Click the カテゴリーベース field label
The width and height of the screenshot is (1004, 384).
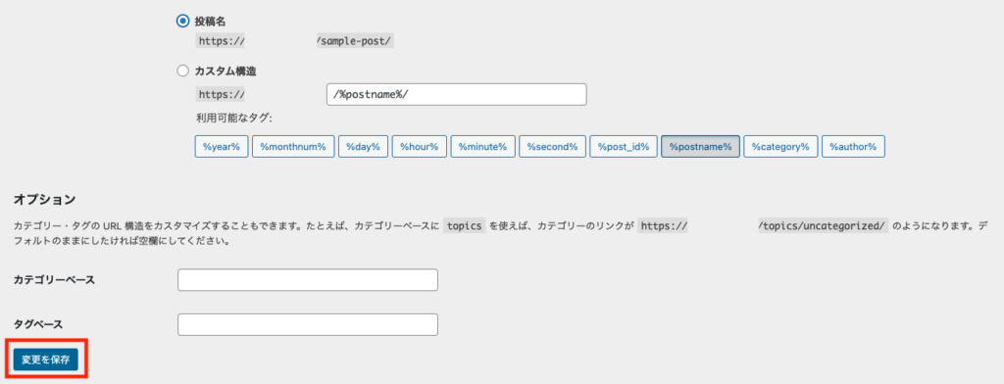[55, 280]
